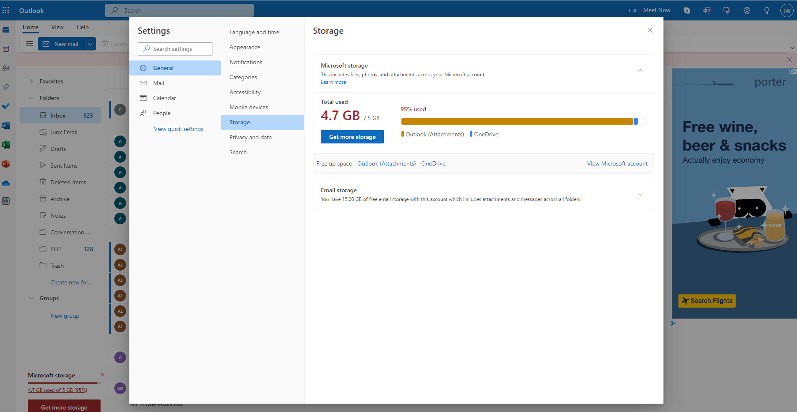Image resolution: width=797 pixels, height=412 pixels.
Task: Click the storage usage progress bar
Action: [x=524, y=121]
